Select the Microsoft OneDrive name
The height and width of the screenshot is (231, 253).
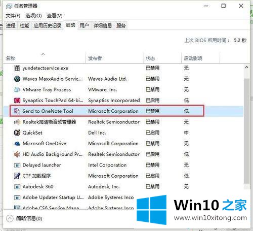[x=45, y=144]
